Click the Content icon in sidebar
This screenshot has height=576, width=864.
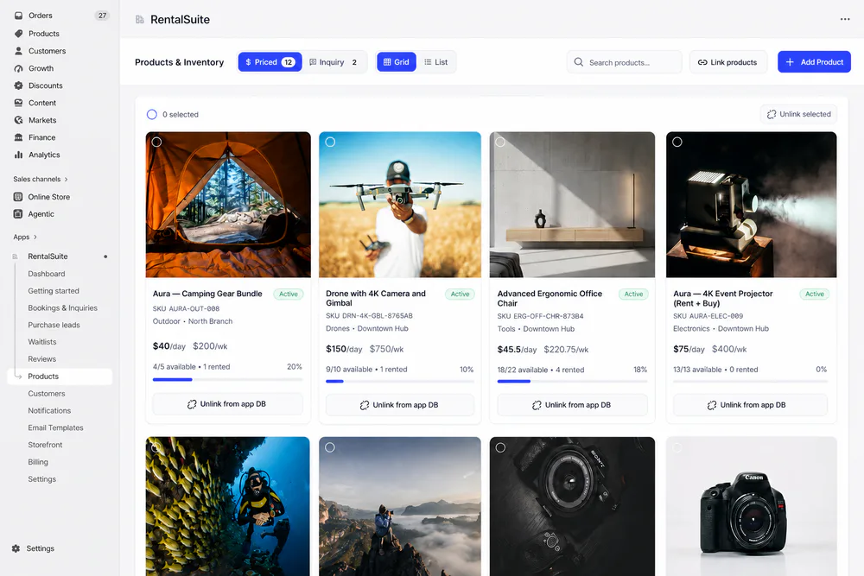coord(18,103)
